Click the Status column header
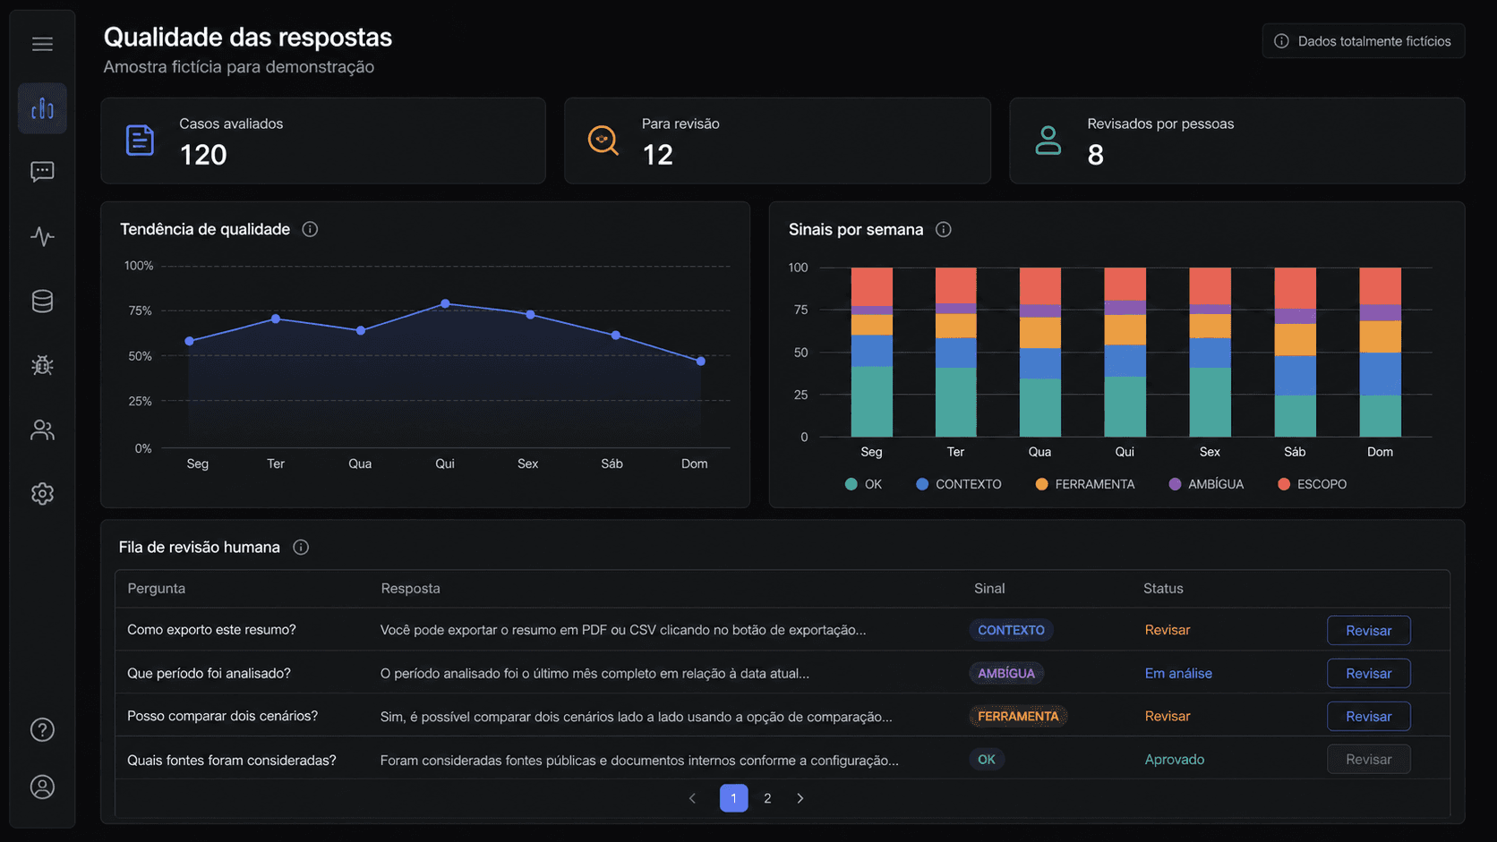 [1163, 588]
